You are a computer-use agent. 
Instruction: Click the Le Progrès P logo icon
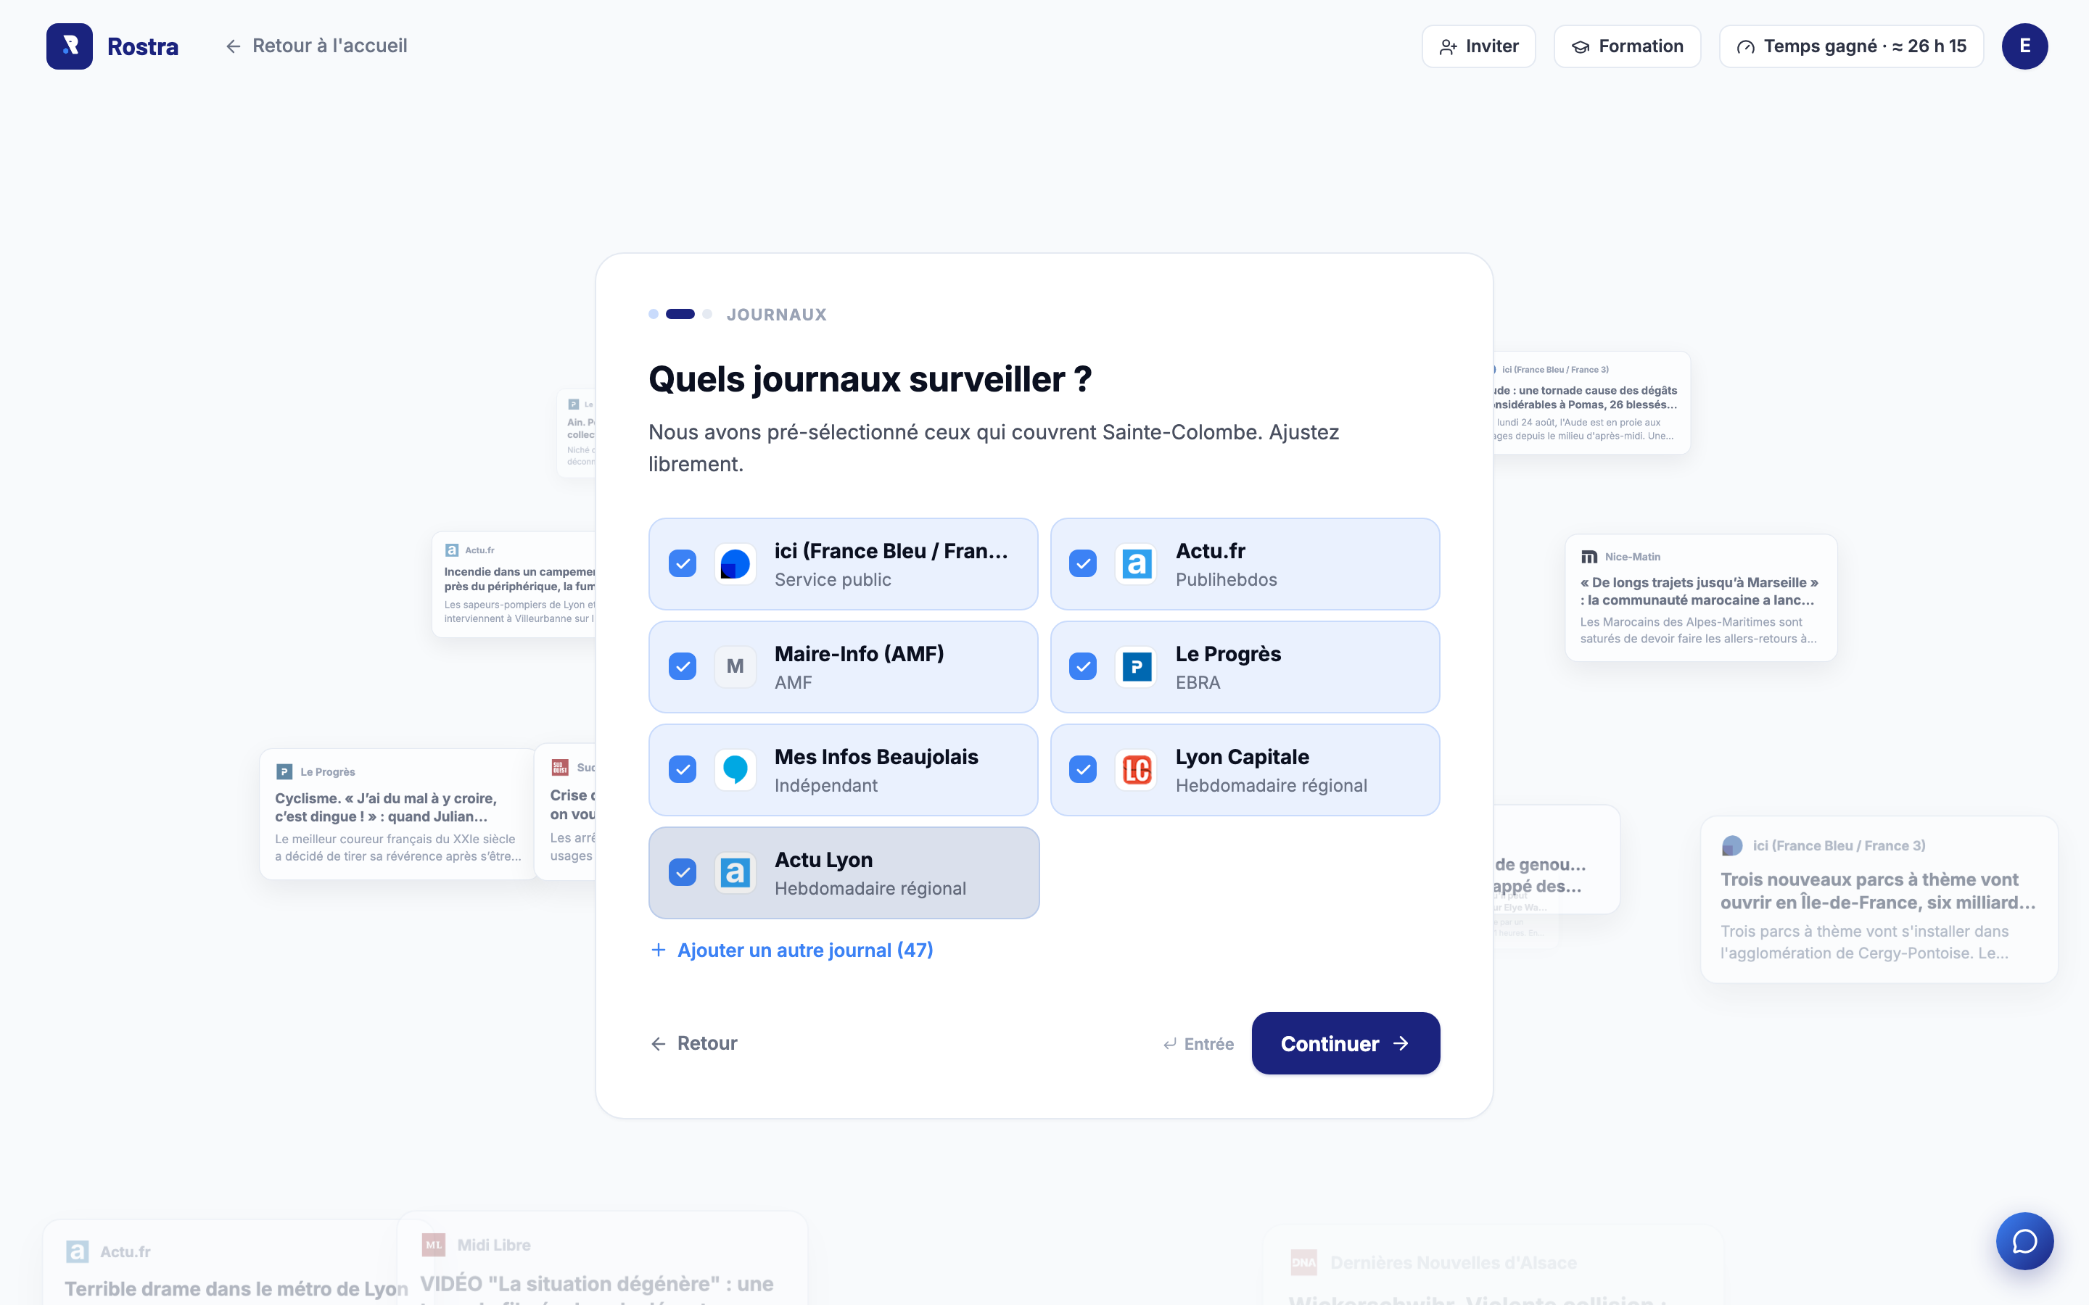point(1136,667)
